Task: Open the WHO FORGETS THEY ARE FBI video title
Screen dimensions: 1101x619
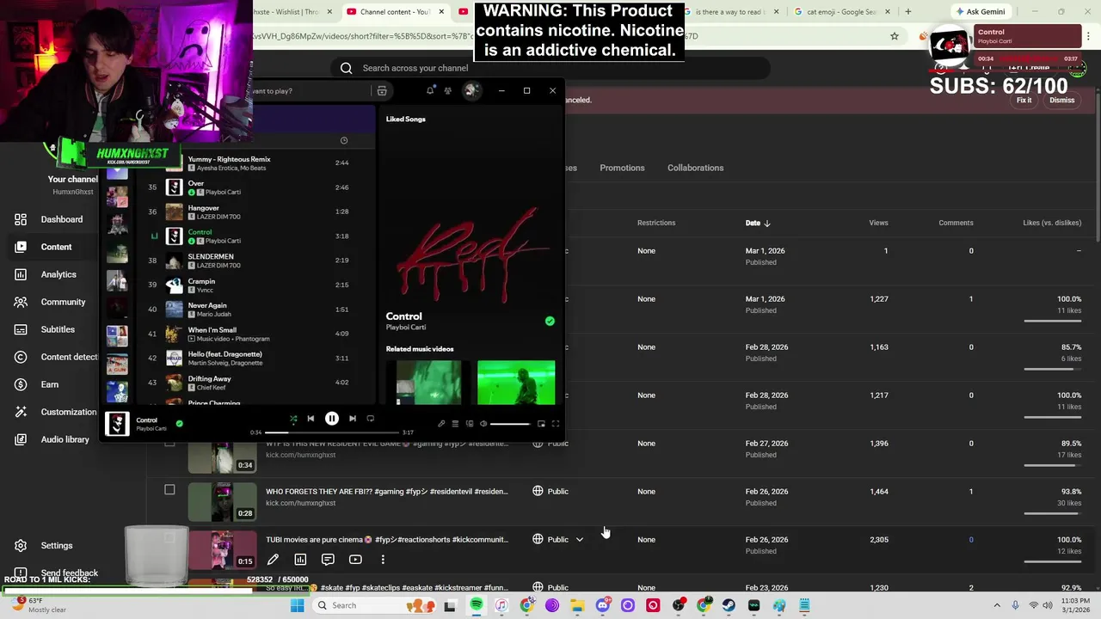Action: pyautogui.click(x=387, y=492)
